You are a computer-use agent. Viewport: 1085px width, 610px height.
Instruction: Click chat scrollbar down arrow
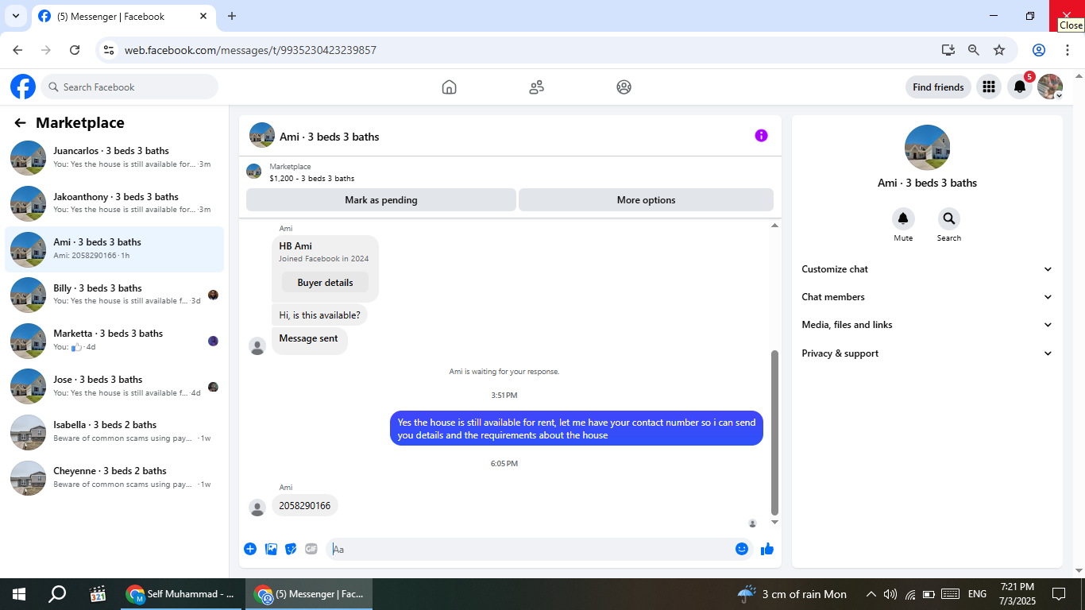pos(774,523)
